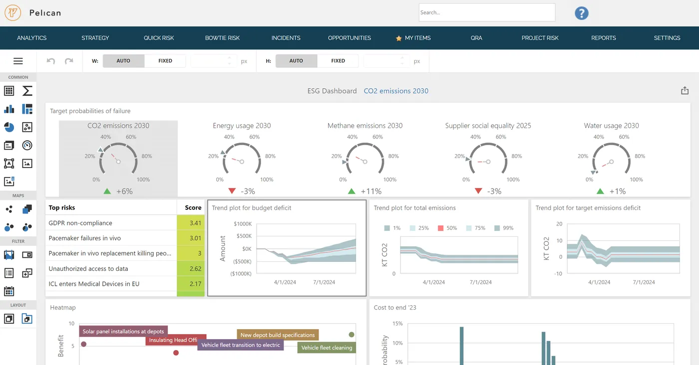The width and height of the screenshot is (699, 365).
Task: Select the bound image database icon
Action: [x=9, y=182]
